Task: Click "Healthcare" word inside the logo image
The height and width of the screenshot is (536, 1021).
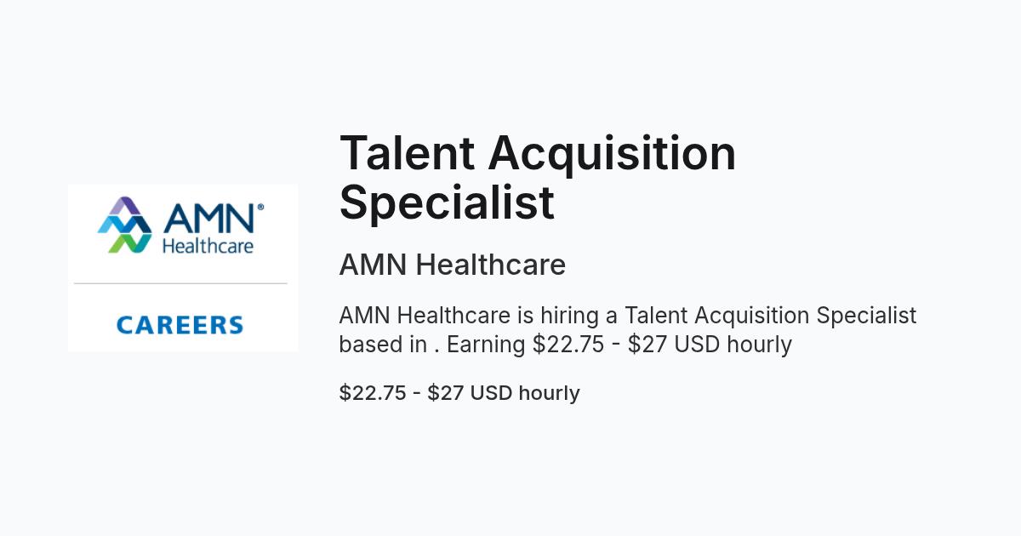Action: click(x=208, y=245)
